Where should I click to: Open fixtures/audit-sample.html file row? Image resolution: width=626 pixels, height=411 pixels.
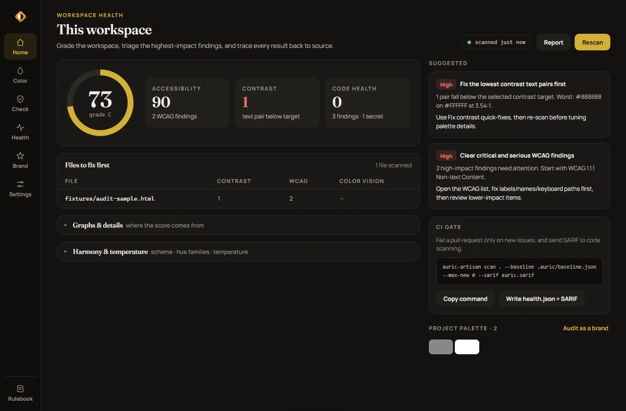click(238, 199)
